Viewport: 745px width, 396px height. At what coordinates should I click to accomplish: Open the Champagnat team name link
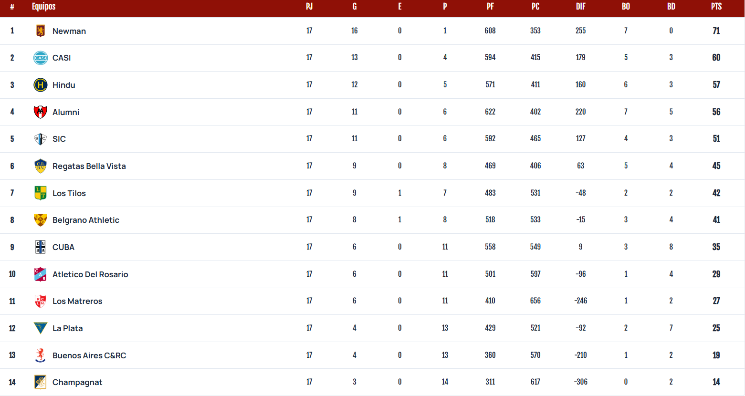tap(77, 382)
